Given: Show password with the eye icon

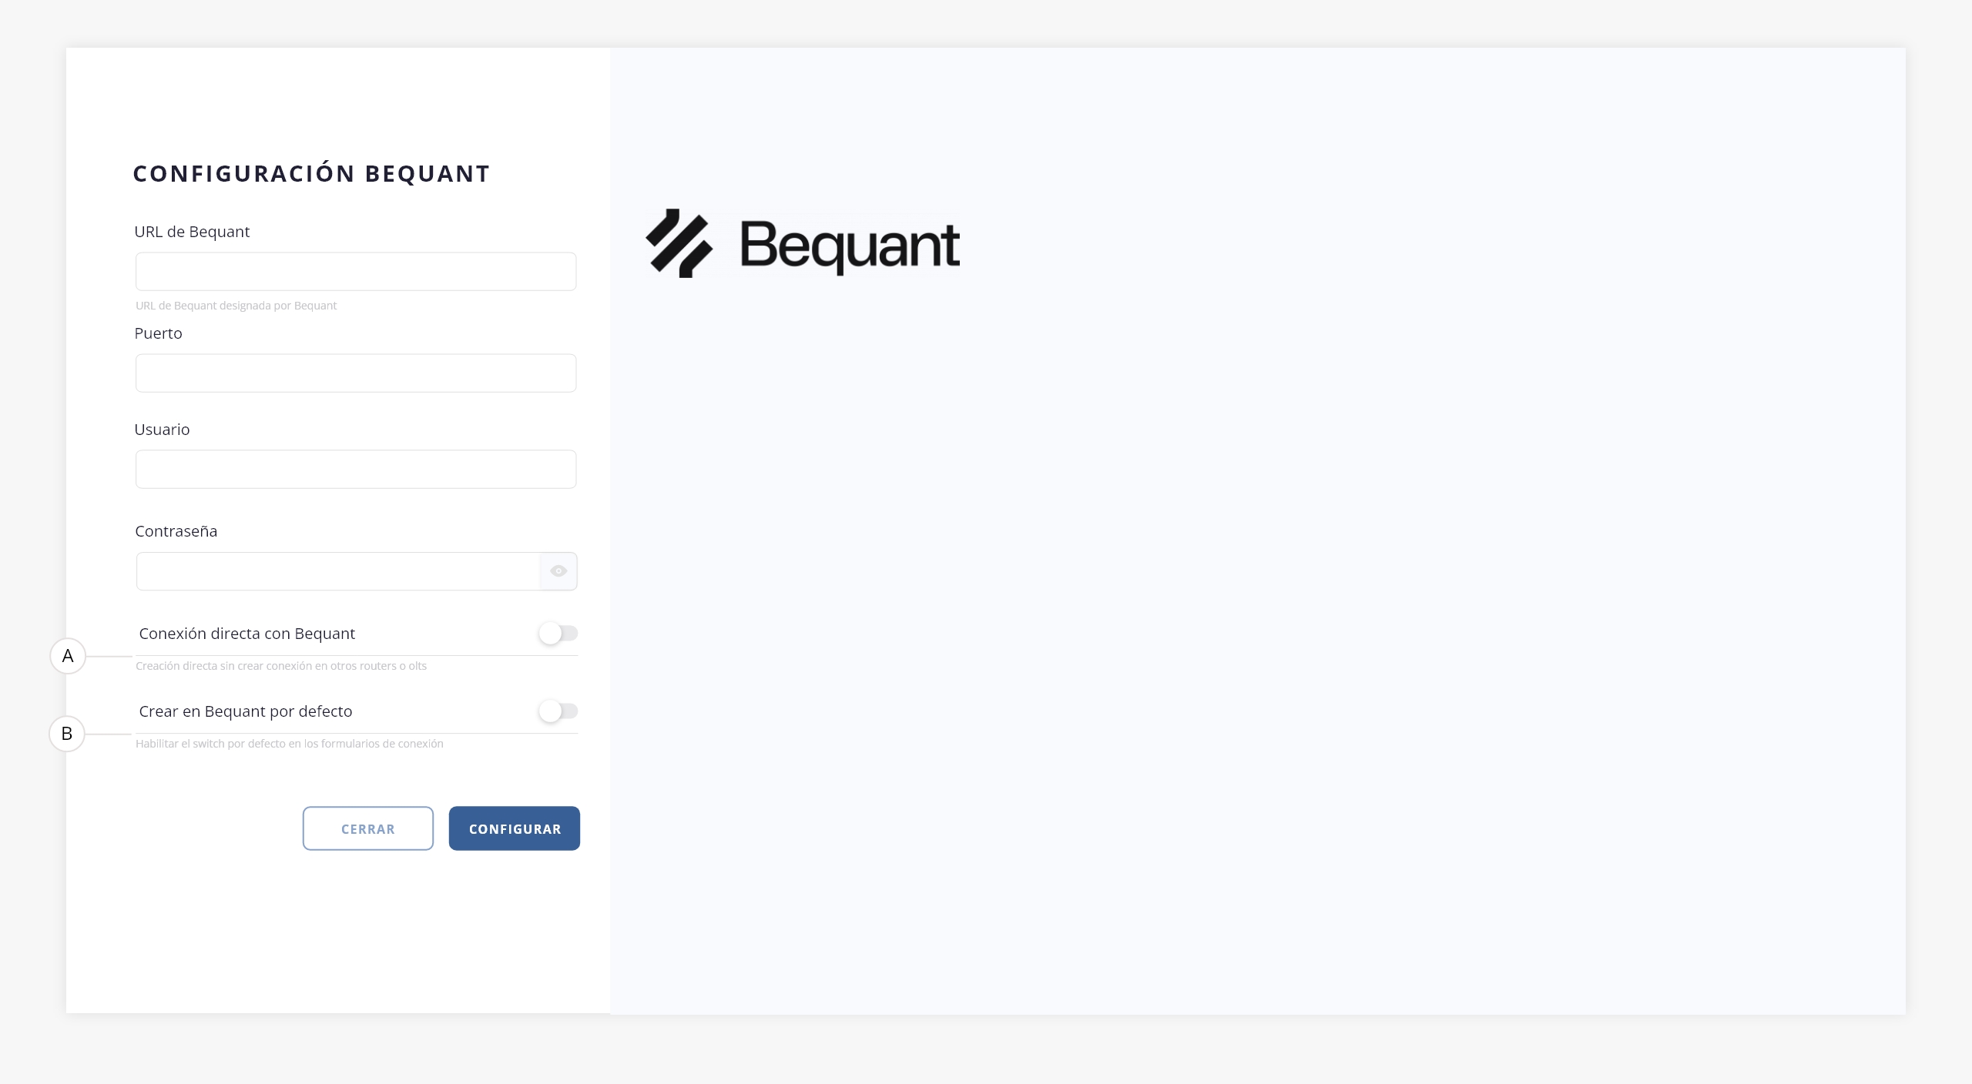Looking at the screenshot, I should click(558, 571).
